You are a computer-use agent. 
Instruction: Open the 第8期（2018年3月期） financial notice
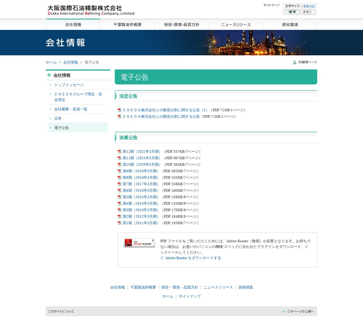[x=141, y=178]
